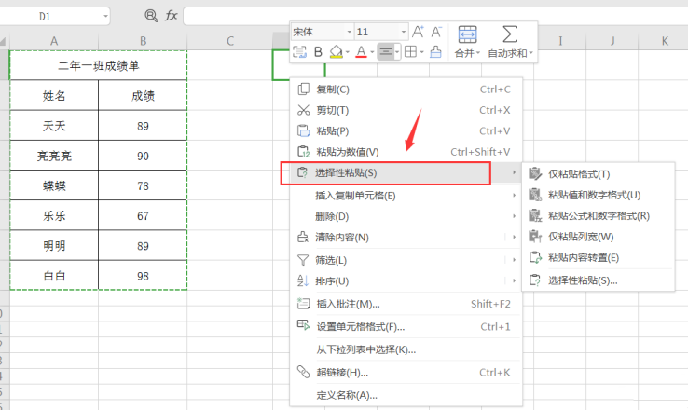Viewport: 688px width, 410px height.
Task: Choose 从下拉列表中选择(K)... entry
Action: click(x=406, y=349)
